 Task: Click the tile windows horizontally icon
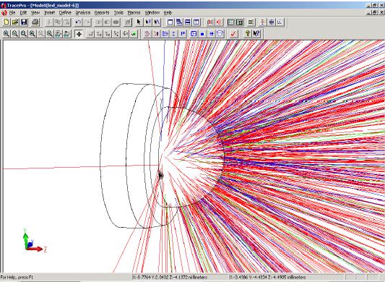(188, 22)
